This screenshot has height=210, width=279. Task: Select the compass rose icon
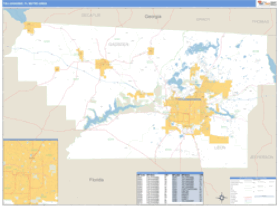(222, 197)
